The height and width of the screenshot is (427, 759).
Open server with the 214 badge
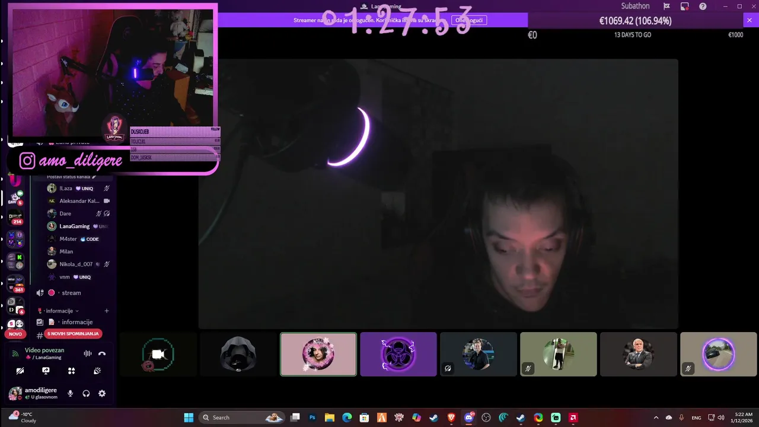(15, 216)
